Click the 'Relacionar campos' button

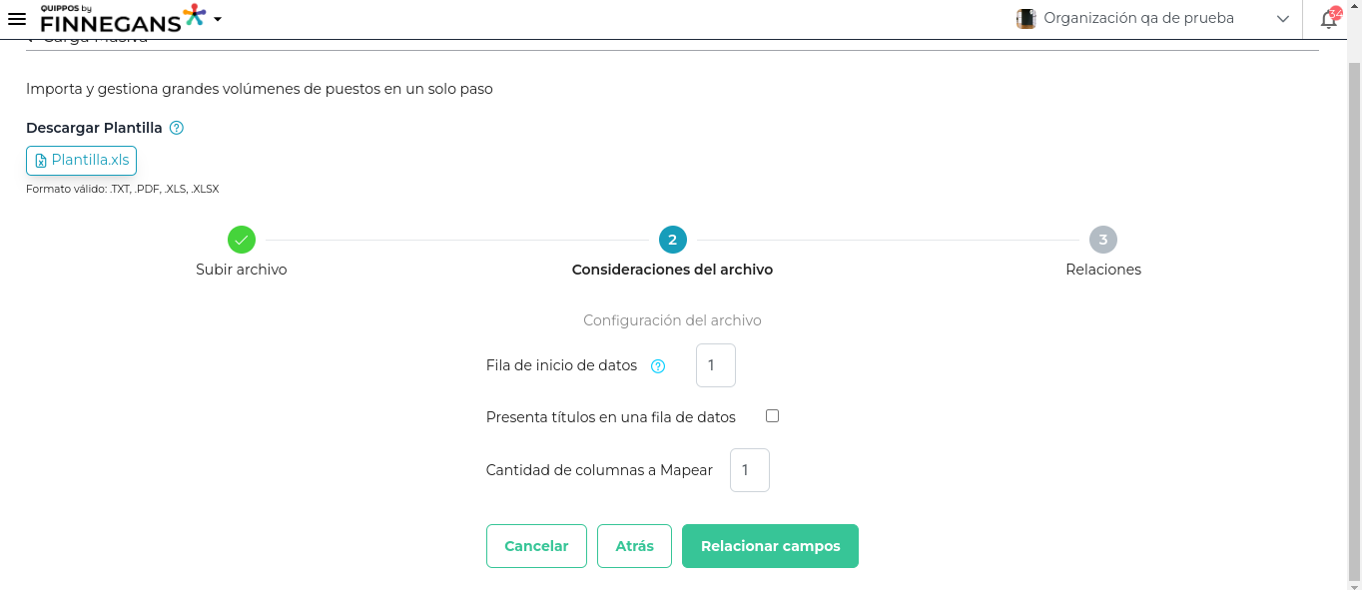(770, 546)
